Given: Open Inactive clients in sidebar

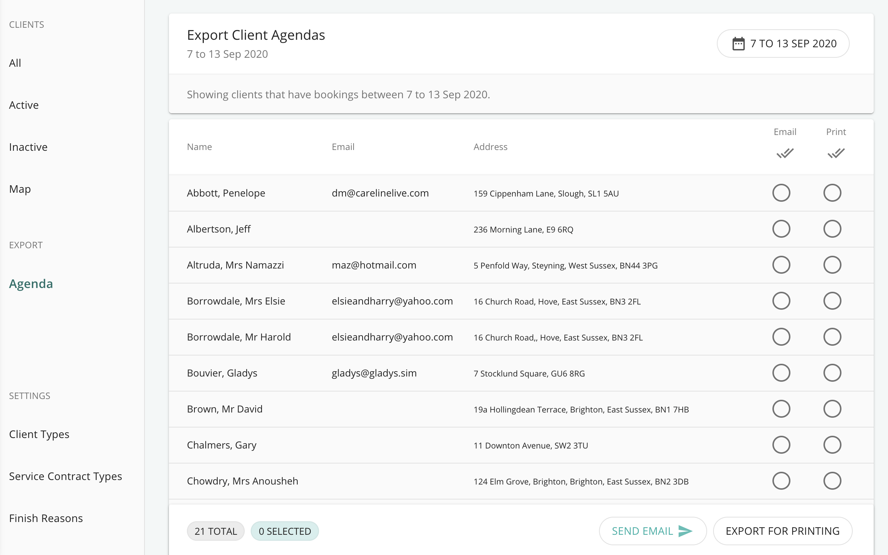Looking at the screenshot, I should click(28, 147).
